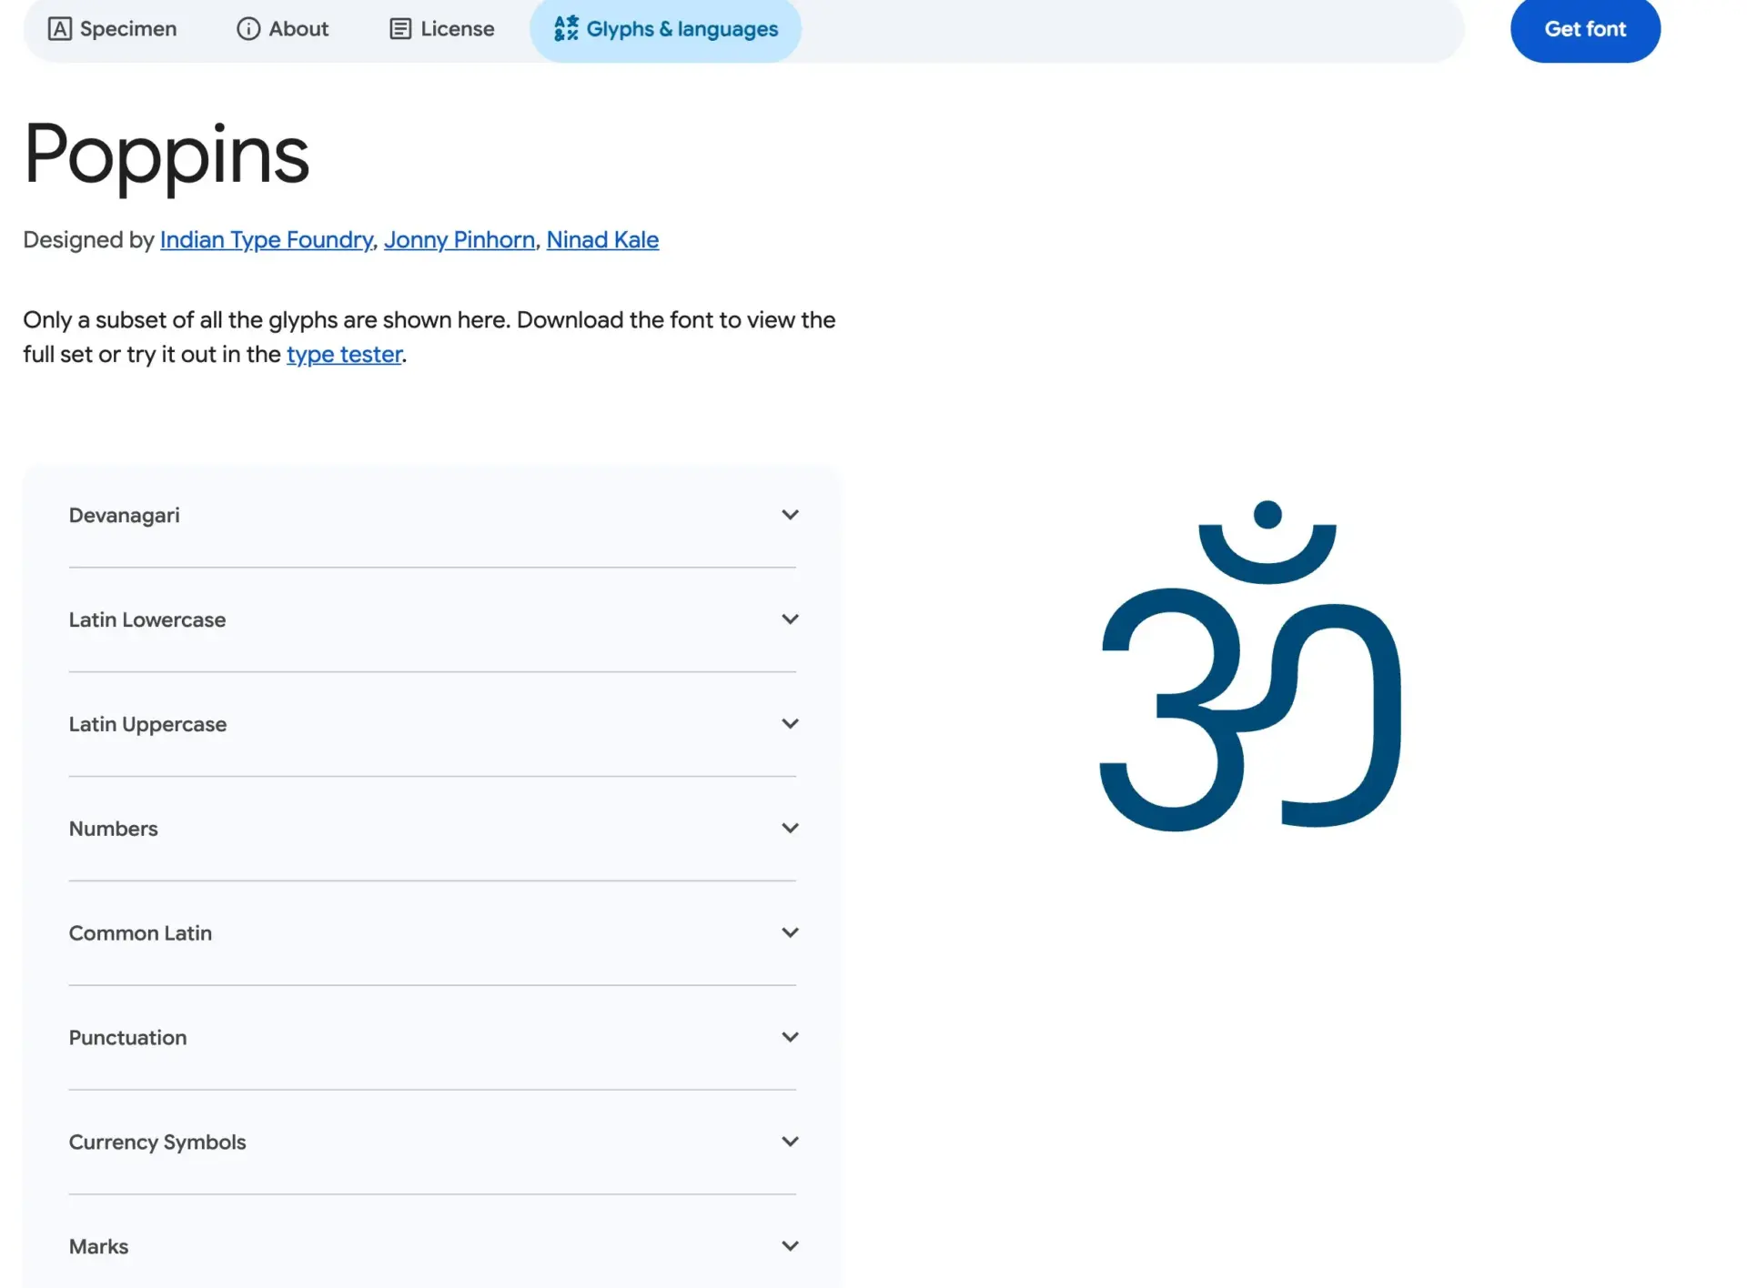Click the About info circle icon
The height and width of the screenshot is (1288, 1747).
[x=247, y=29]
